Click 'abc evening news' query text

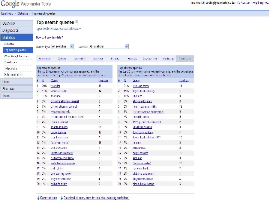(61, 174)
